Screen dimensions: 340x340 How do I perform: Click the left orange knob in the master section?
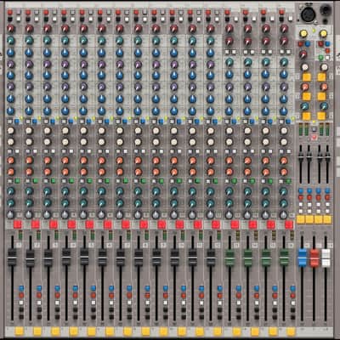pyautogui.click(x=305, y=87)
